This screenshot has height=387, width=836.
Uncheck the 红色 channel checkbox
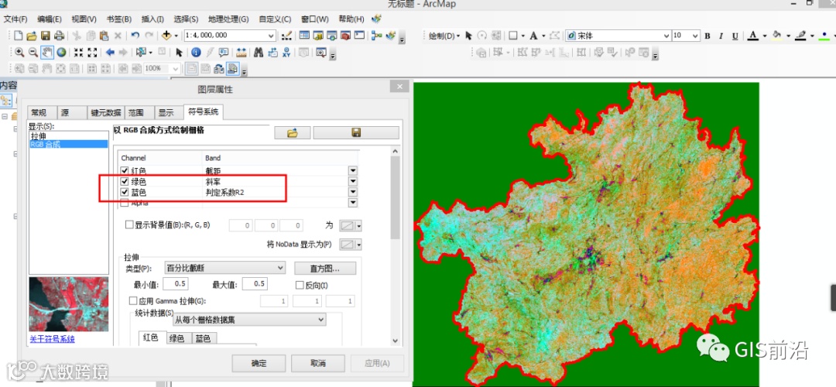tap(125, 170)
